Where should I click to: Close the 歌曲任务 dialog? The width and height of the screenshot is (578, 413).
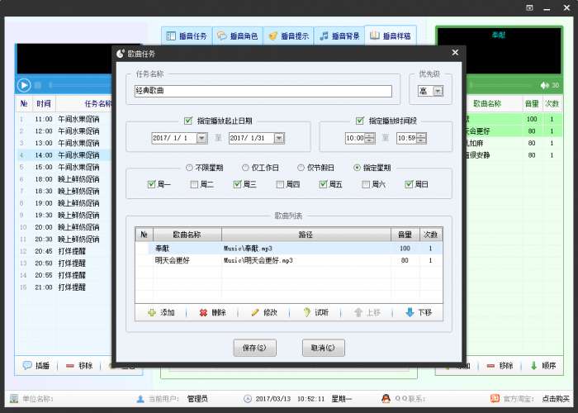point(455,52)
